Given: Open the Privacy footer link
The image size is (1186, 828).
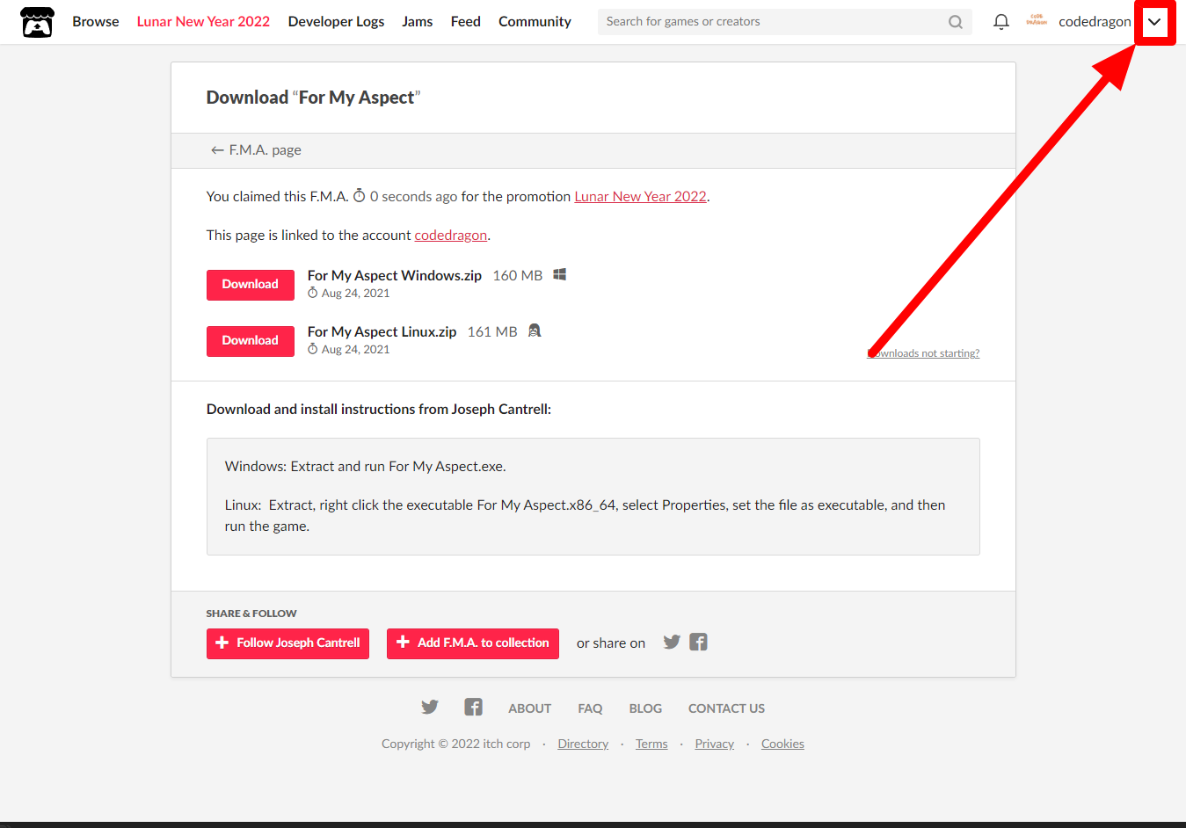Looking at the screenshot, I should 714,744.
